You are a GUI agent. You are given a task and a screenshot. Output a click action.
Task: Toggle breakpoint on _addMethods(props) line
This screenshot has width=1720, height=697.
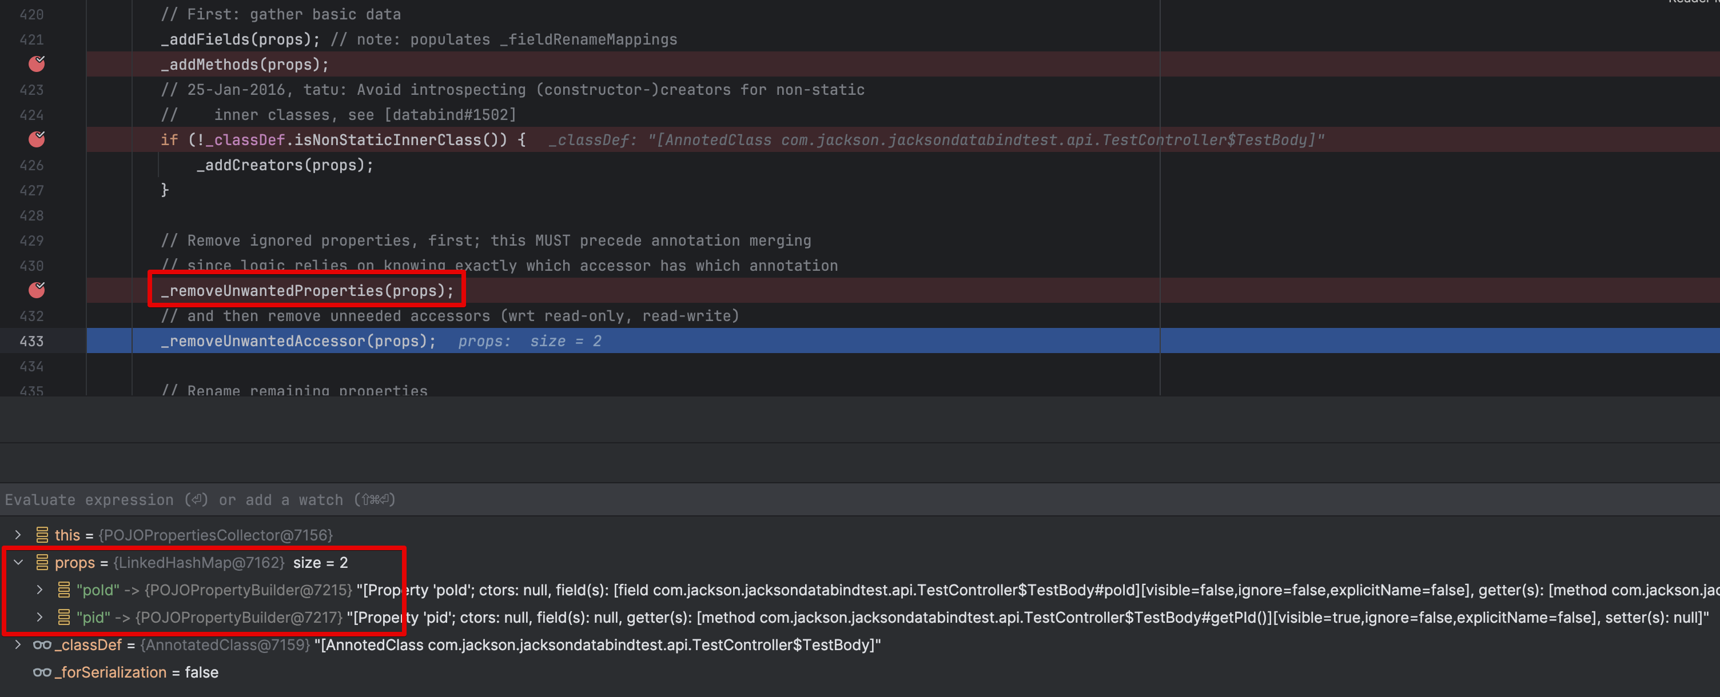[x=37, y=64]
